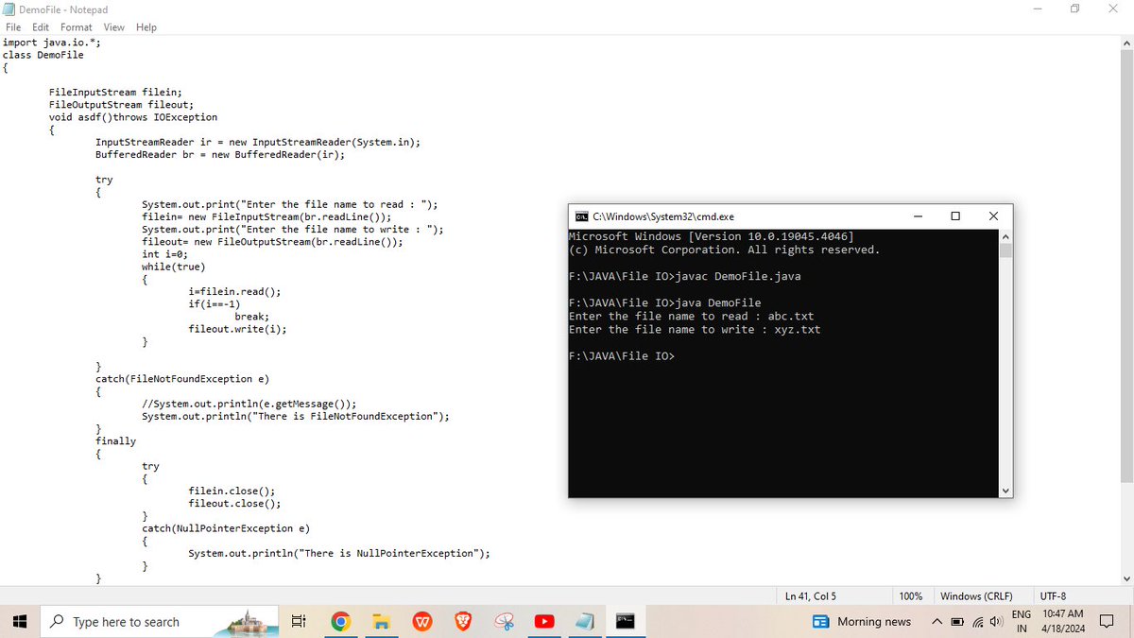Open the File menu in Notepad
The width and height of the screenshot is (1134, 638).
tap(13, 27)
